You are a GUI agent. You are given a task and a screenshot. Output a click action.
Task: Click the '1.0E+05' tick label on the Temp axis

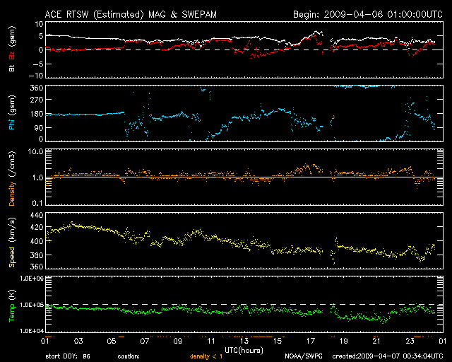click(32, 305)
